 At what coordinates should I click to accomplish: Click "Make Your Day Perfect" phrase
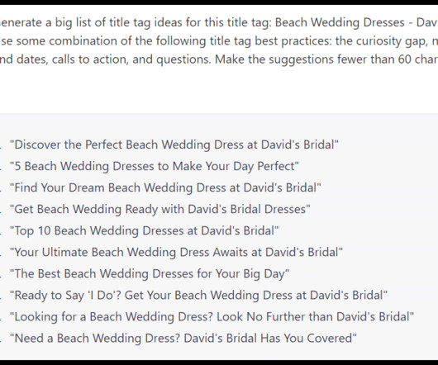pos(234,166)
